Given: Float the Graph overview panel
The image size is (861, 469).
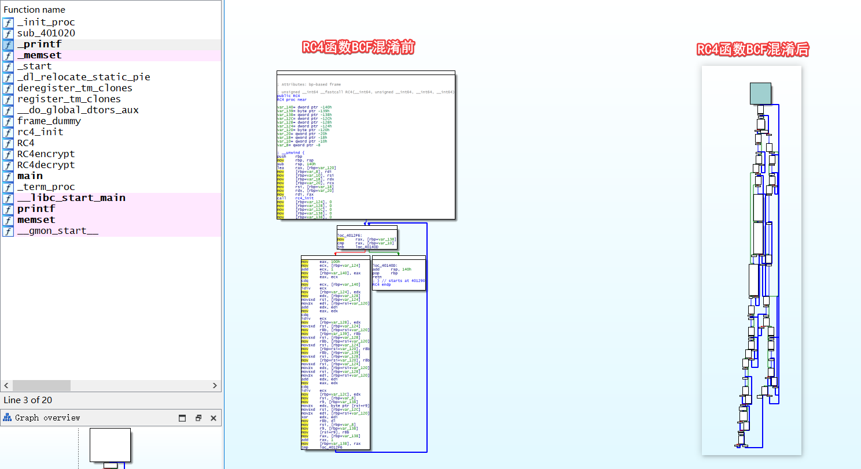Looking at the screenshot, I should [x=198, y=418].
